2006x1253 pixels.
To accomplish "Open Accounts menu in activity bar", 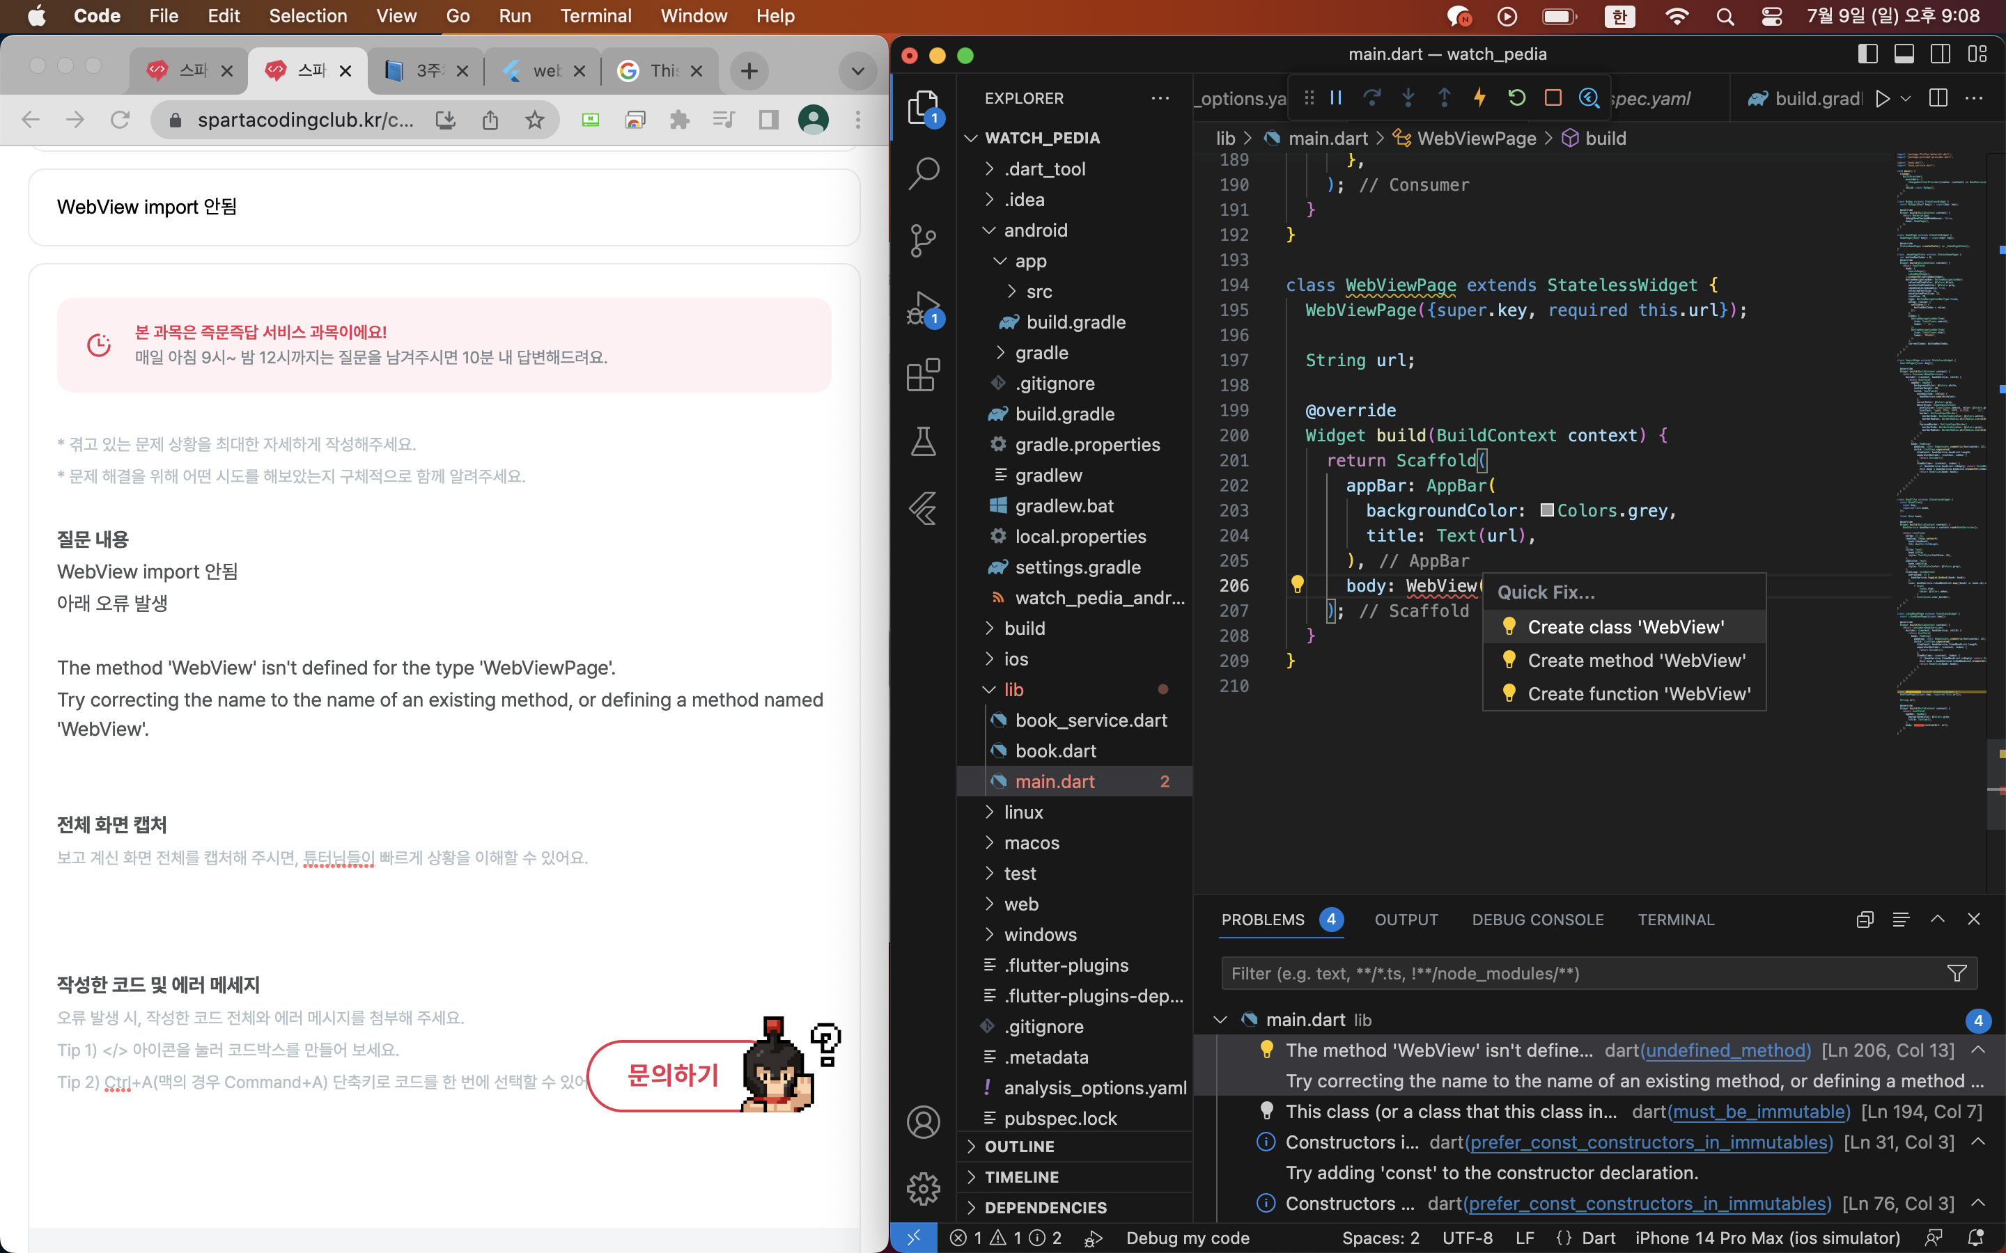I will pos(924,1122).
